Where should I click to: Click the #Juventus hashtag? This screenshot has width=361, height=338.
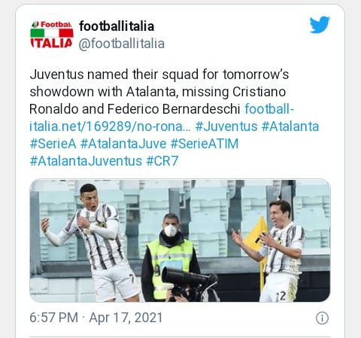pos(226,126)
